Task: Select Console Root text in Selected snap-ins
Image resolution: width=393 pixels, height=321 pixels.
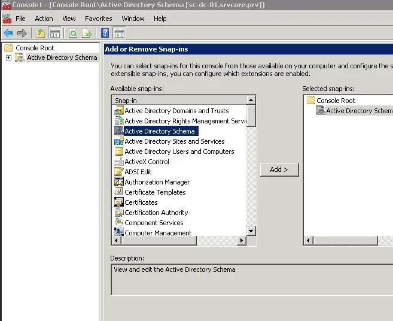Action: coord(336,101)
